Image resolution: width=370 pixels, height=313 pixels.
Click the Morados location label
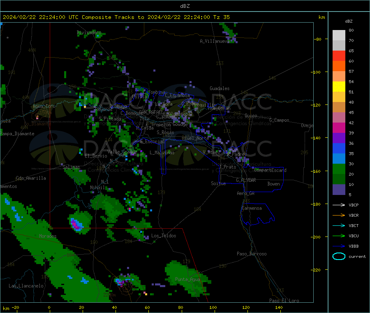pos(48,236)
